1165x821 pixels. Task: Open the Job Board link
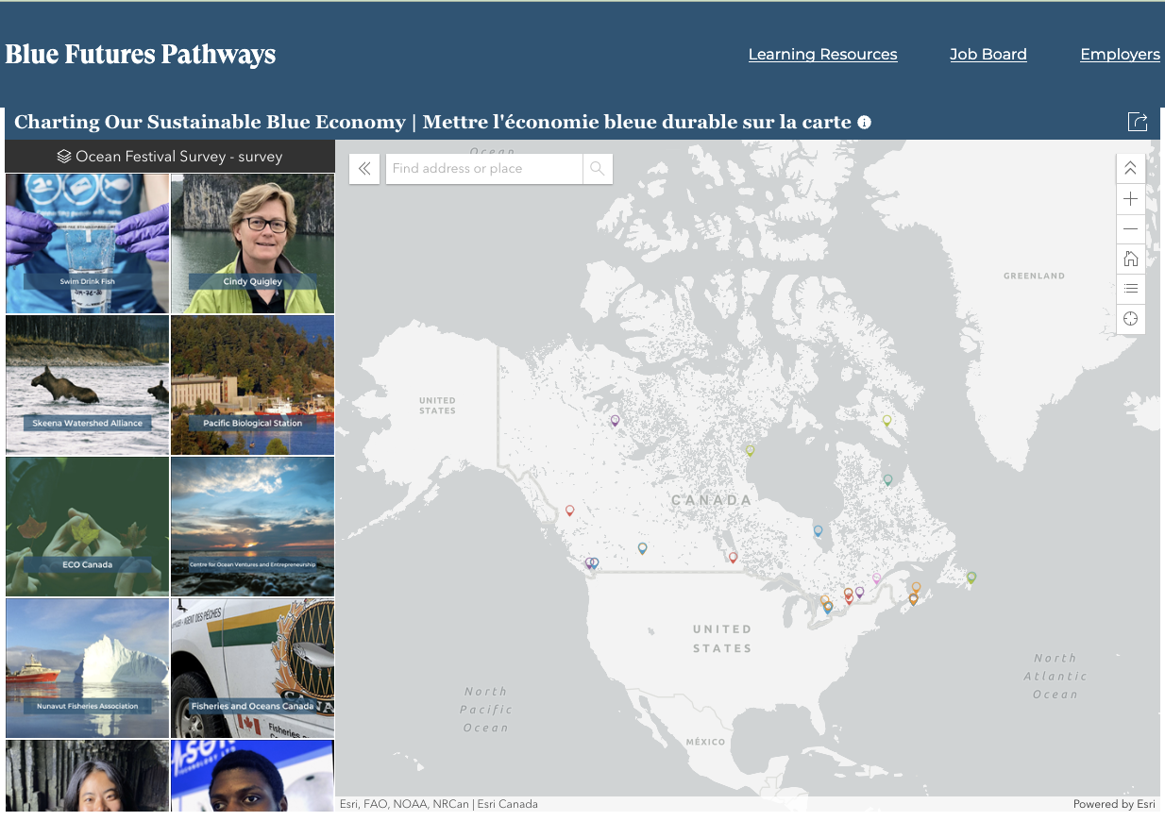point(988,55)
